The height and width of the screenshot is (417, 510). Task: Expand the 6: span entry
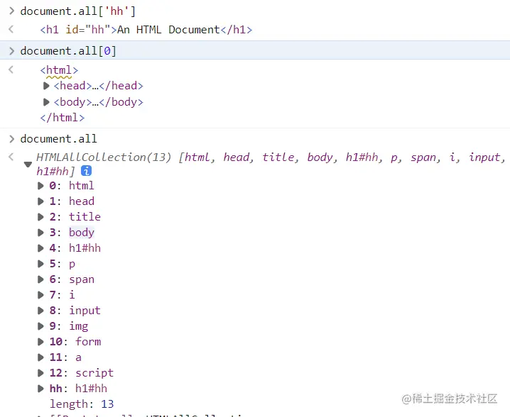40,279
